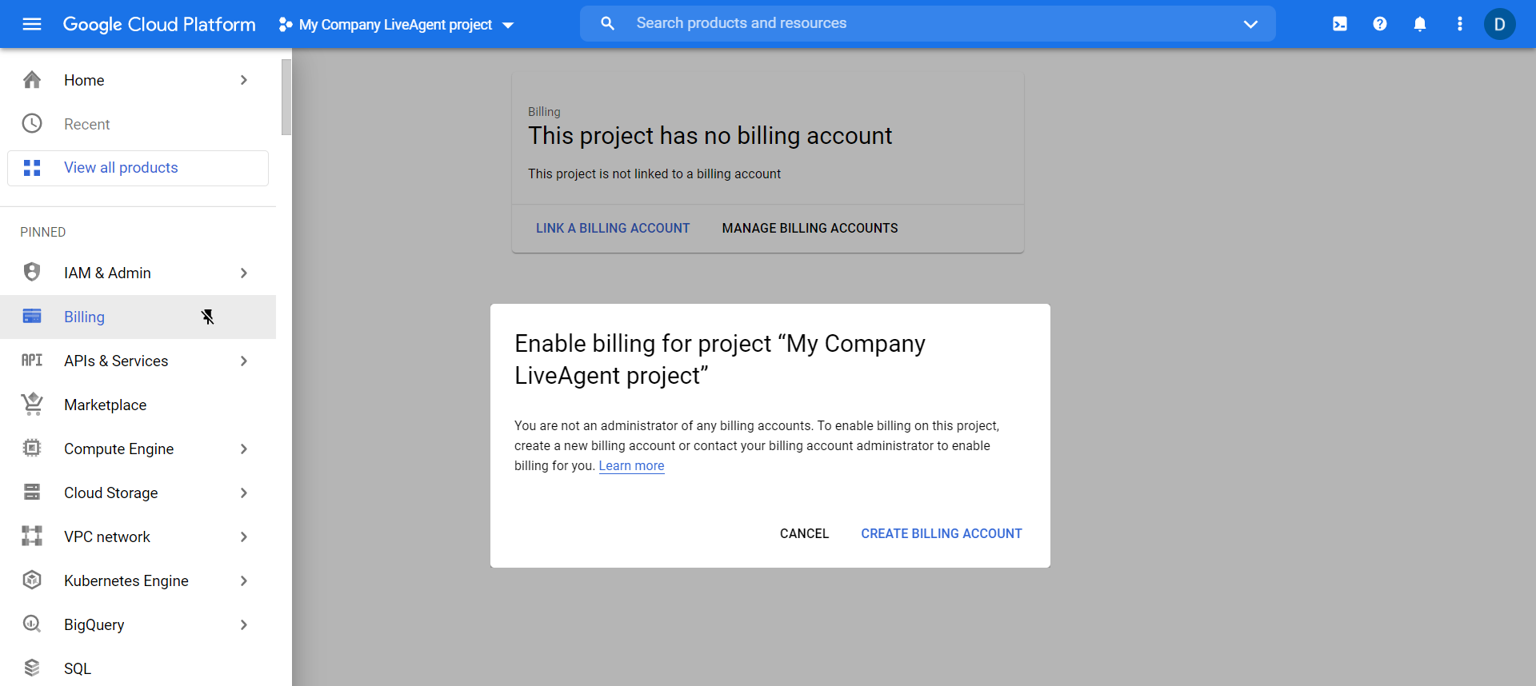The image size is (1536, 686).
Task: Expand the Home submenu chevron
Action: click(244, 80)
